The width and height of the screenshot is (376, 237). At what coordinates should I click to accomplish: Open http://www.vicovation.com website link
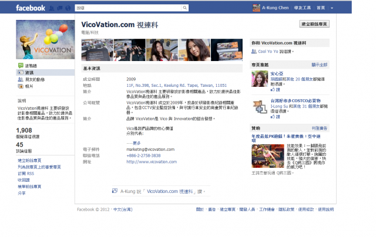152,162
